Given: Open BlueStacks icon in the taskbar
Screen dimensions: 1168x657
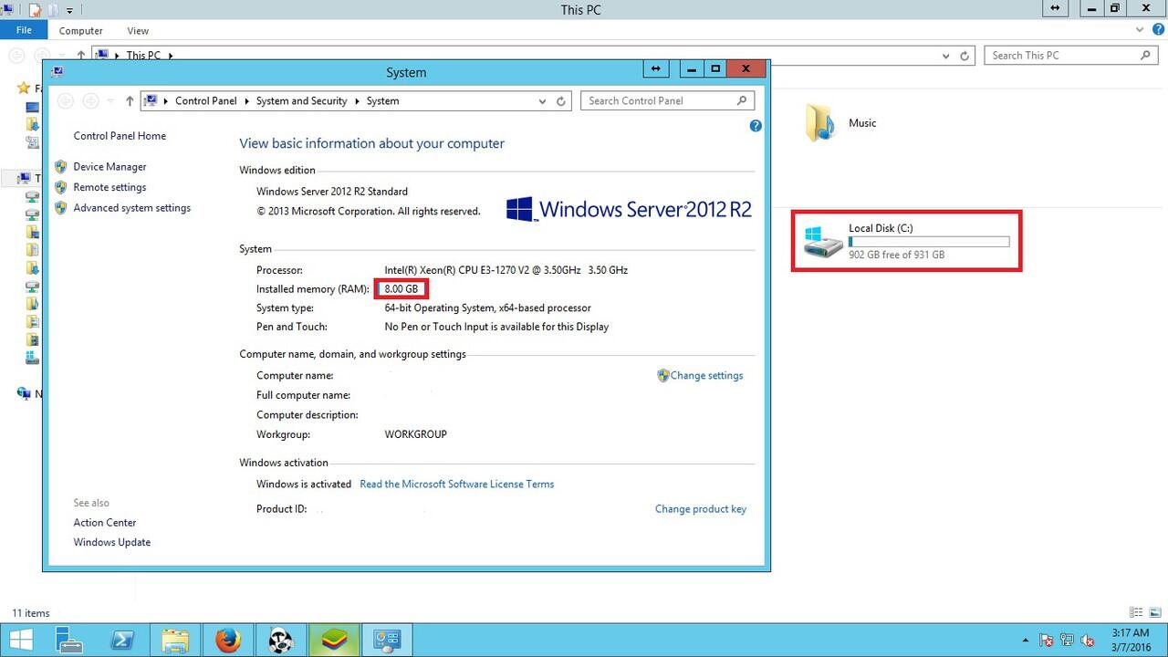Looking at the screenshot, I should click(334, 640).
